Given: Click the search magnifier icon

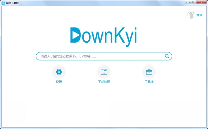Looking at the screenshot, I should tap(167, 56).
